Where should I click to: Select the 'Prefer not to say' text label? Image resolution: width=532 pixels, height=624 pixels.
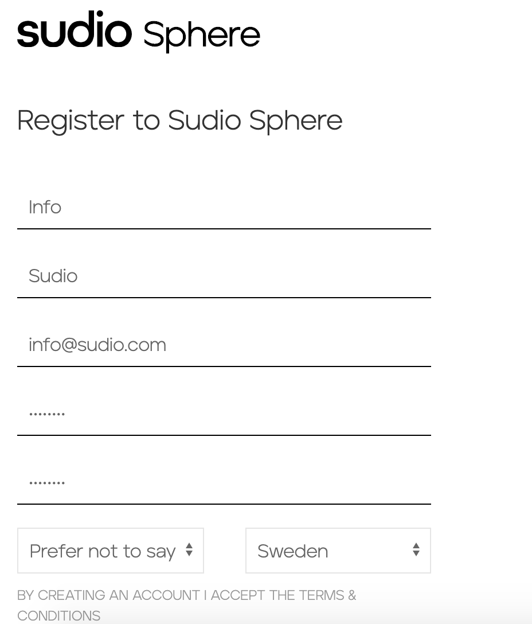(102, 552)
